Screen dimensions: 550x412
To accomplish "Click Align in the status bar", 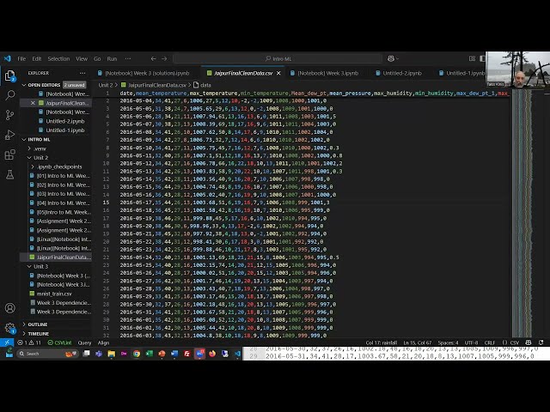I will click(103, 342).
